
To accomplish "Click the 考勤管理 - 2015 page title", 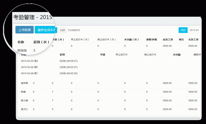I will 33,17.
